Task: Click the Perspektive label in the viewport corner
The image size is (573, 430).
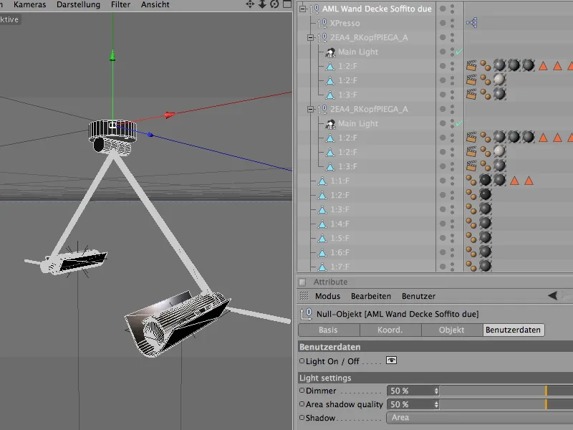Action: click(x=10, y=19)
